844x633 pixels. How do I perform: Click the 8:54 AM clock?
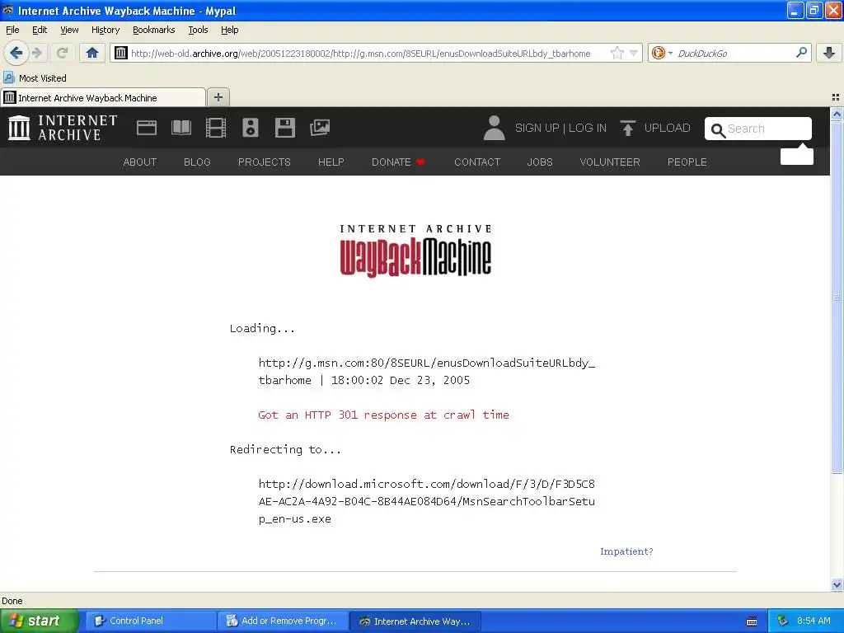pyautogui.click(x=814, y=621)
